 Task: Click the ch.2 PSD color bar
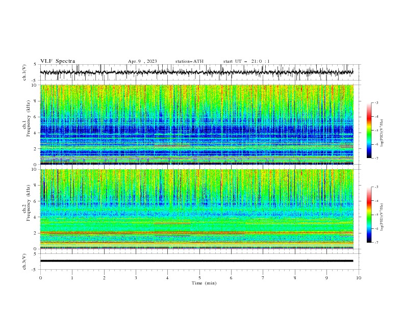coord(369,215)
